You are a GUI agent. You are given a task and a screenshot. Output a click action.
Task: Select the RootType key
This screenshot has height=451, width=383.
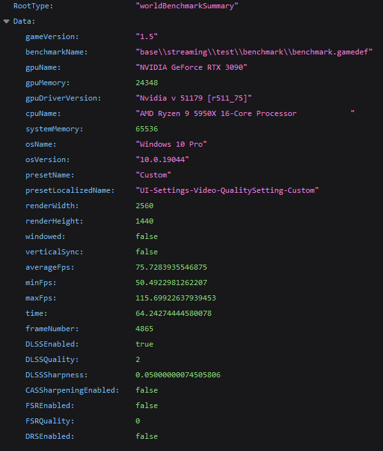33,6
